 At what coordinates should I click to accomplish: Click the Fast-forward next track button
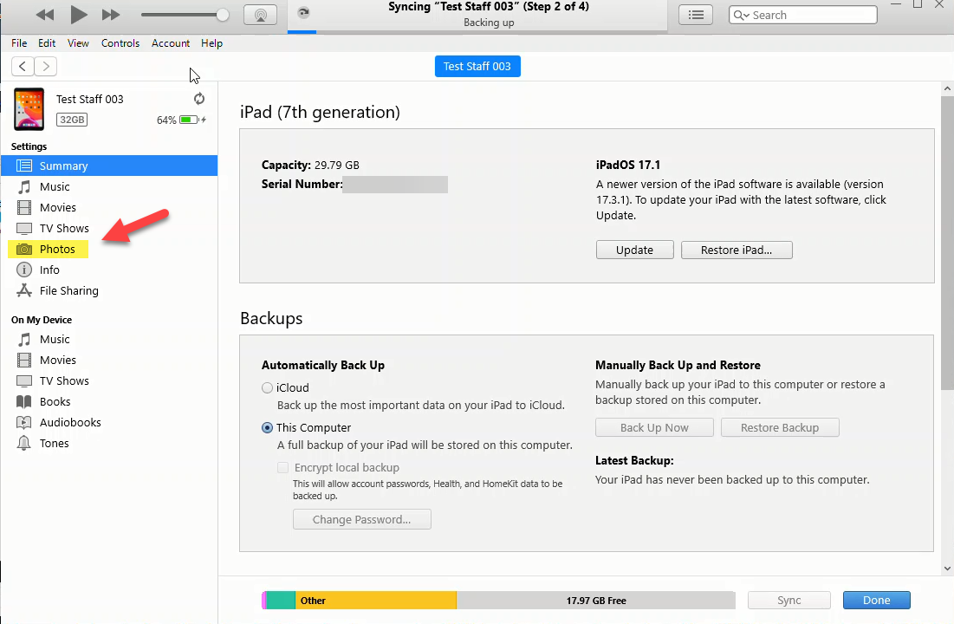pos(111,15)
